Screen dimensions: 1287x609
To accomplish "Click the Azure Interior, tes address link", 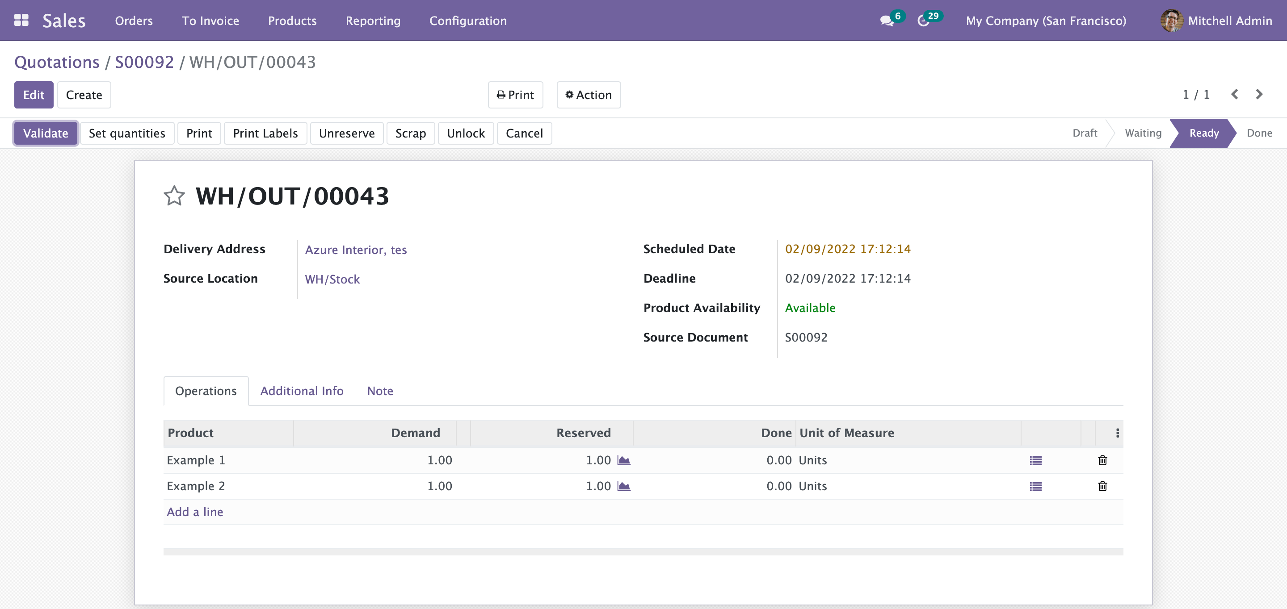I will pos(356,250).
